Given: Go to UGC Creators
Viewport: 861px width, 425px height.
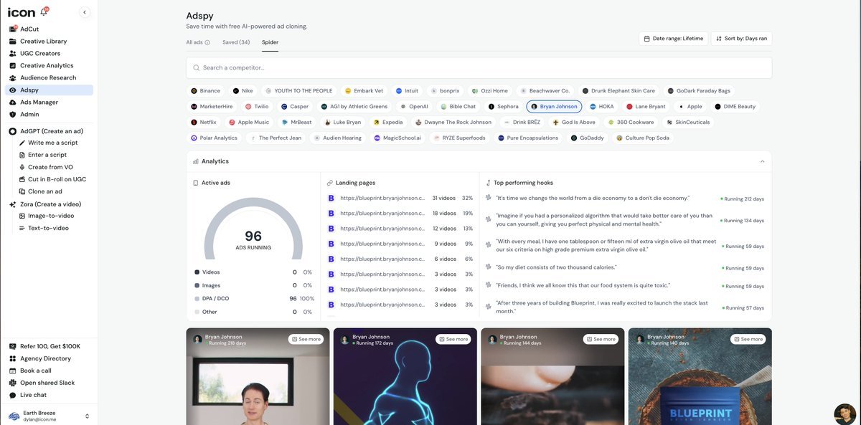Looking at the screenshot, I should pos(40,54).
